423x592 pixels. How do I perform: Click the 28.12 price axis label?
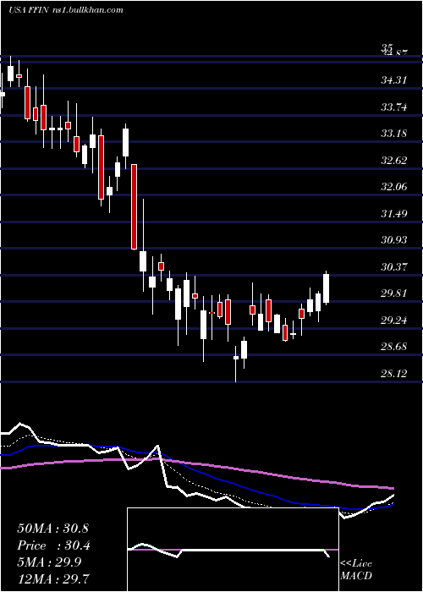pyautogui.click(x=394, y=374)
